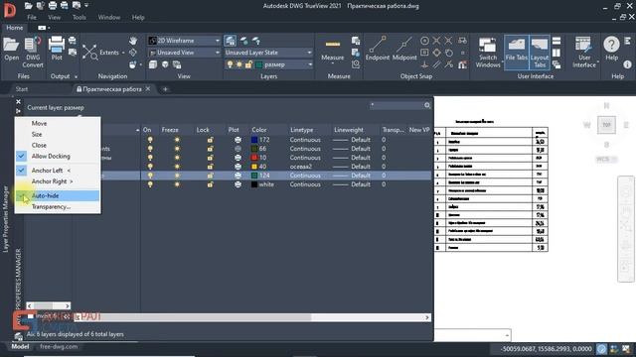The height and width of the screenshot is (357, 636).
Task: Add a new drawing tab with plus
Action: [x=165, y=89]
